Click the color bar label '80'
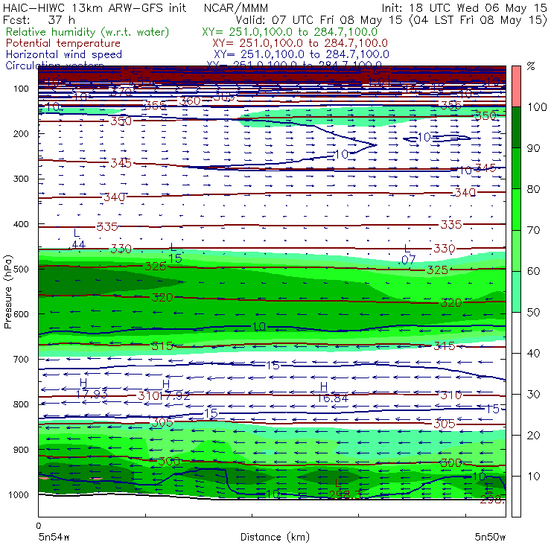Viewport: 551px width, 551px height. 533,189
